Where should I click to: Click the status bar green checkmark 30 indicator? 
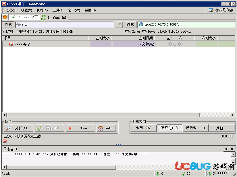187,174
